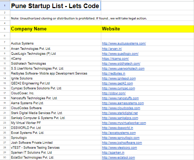Image resolution: width=194 pixels, height=160 pixels.
Task: Go to the sproutlogix.com link
Action: coord(121,138)
